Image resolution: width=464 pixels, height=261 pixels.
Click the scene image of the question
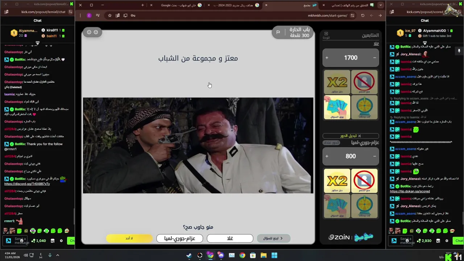(x=198, y=145)
